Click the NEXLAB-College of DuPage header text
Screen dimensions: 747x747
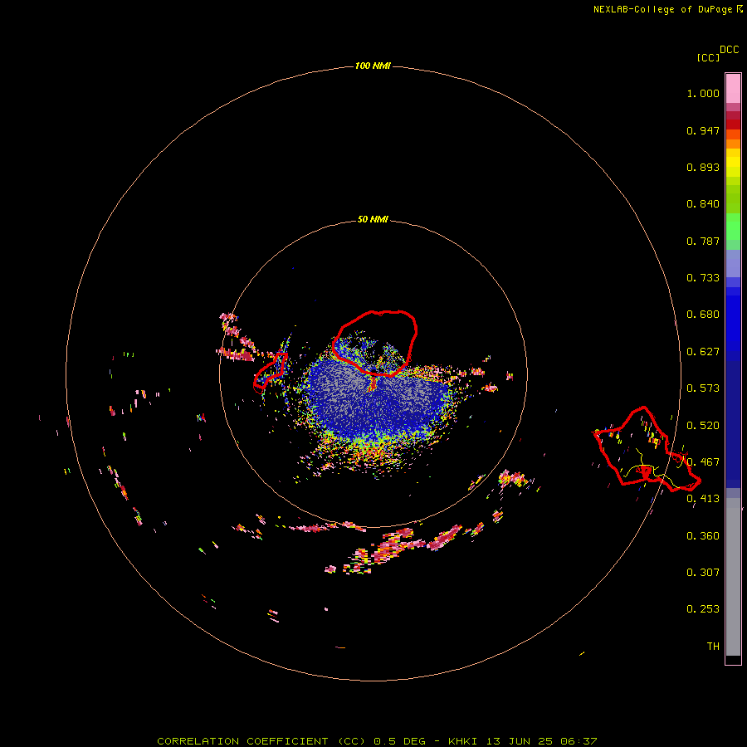[662, 9]
